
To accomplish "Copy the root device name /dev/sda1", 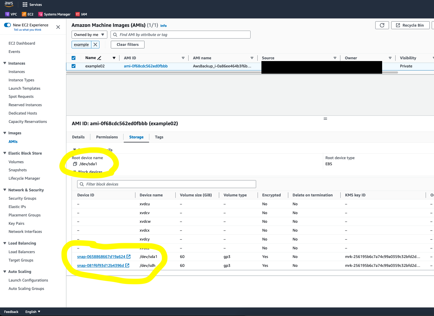I will pos(75,164).
